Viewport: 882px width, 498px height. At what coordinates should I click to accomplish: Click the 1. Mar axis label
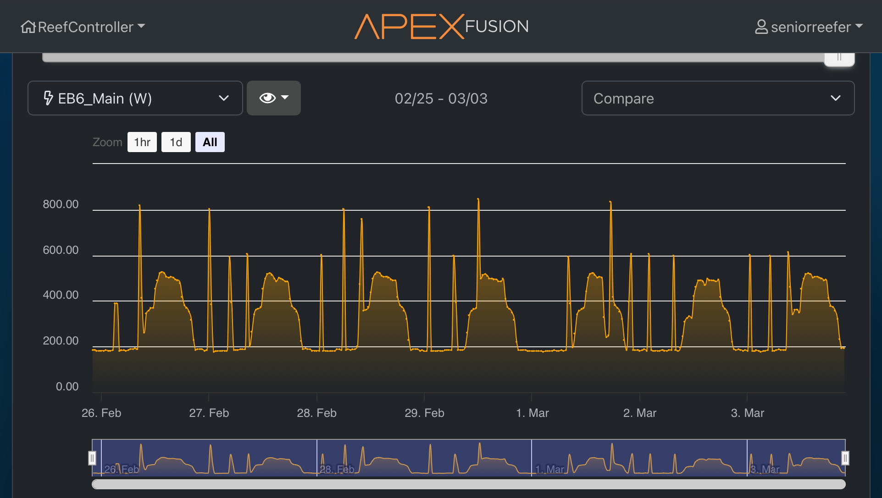pos(532,413)
